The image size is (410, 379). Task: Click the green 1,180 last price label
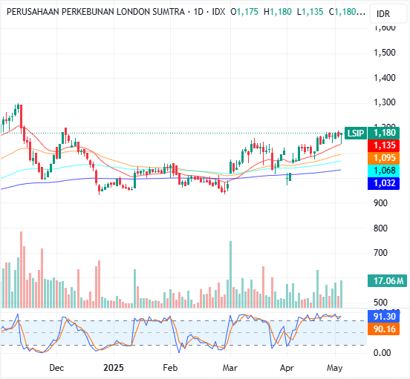tap(383, 133)
